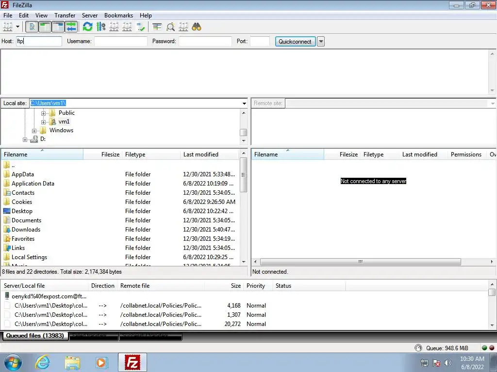Select the Downloads folder
The width and height of the screenshot is (497, 372).
(x=26, y=229)
